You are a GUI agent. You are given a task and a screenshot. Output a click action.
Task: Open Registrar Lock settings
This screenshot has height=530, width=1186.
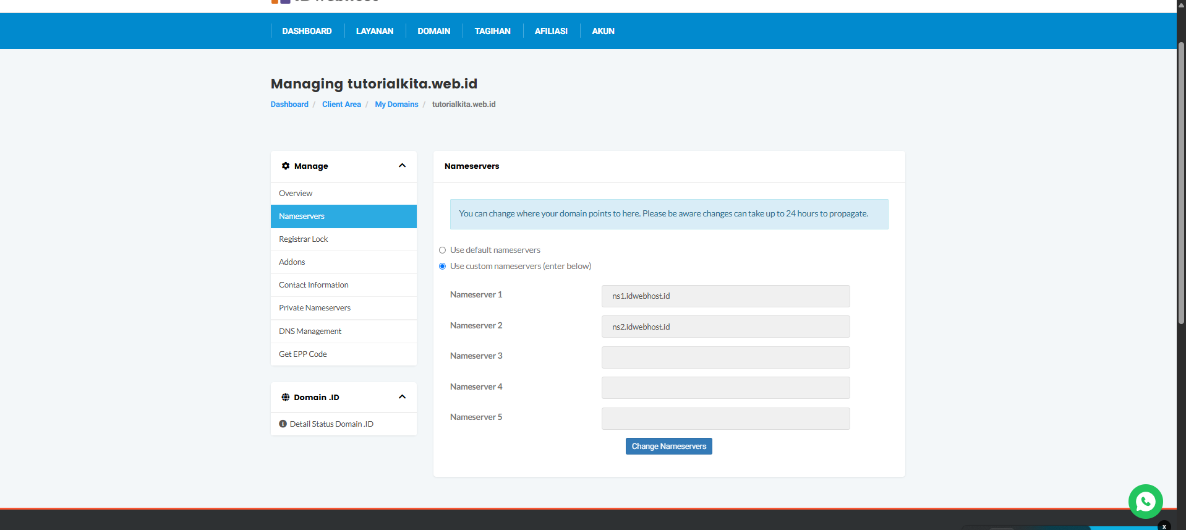coord(344,239)
